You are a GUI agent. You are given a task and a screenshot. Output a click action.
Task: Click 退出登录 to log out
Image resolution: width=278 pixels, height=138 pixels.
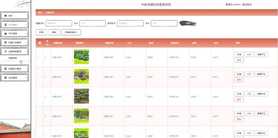(247, 5)
